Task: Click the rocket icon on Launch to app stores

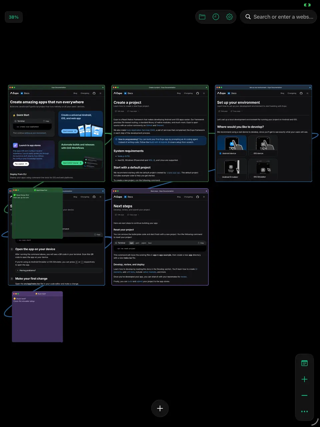Action: pyautogui.click(x=15, y=145)
